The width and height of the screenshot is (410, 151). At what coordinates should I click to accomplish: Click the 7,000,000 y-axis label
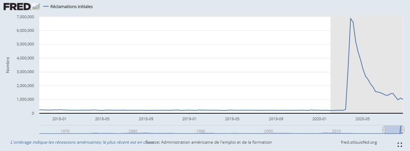tap(25, 17)
